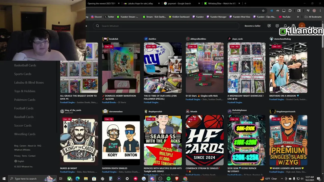Open Microsoft Edge from the taskbar
324x182 pixels.
(x=77, y=179)
